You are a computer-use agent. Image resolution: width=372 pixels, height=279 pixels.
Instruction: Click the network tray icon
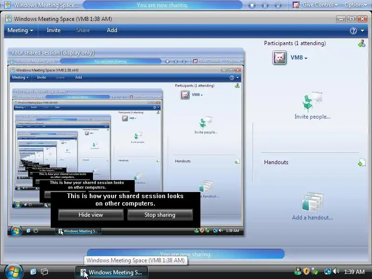click(x=327, y=271)
